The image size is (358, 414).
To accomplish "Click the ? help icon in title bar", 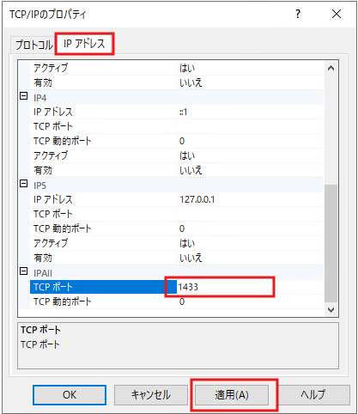I will coord(298,14).
